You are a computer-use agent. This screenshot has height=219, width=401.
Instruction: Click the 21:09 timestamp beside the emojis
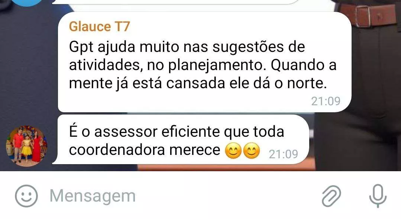point(283,154)
